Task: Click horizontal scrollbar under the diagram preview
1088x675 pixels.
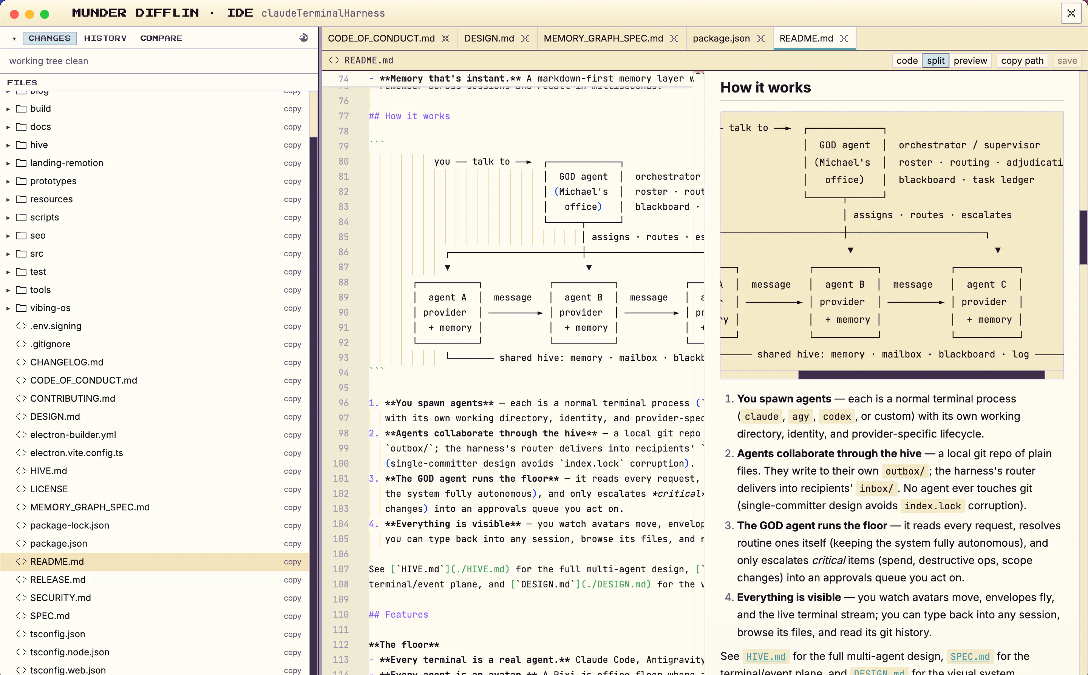Action: pos(921,374)
